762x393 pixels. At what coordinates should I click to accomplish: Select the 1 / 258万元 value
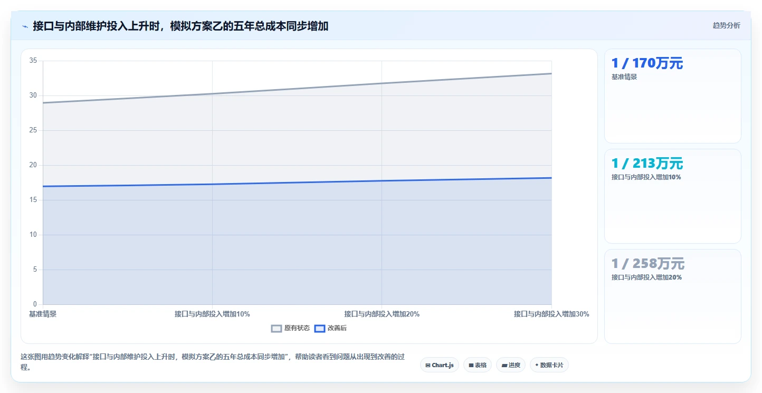(647, 264)
